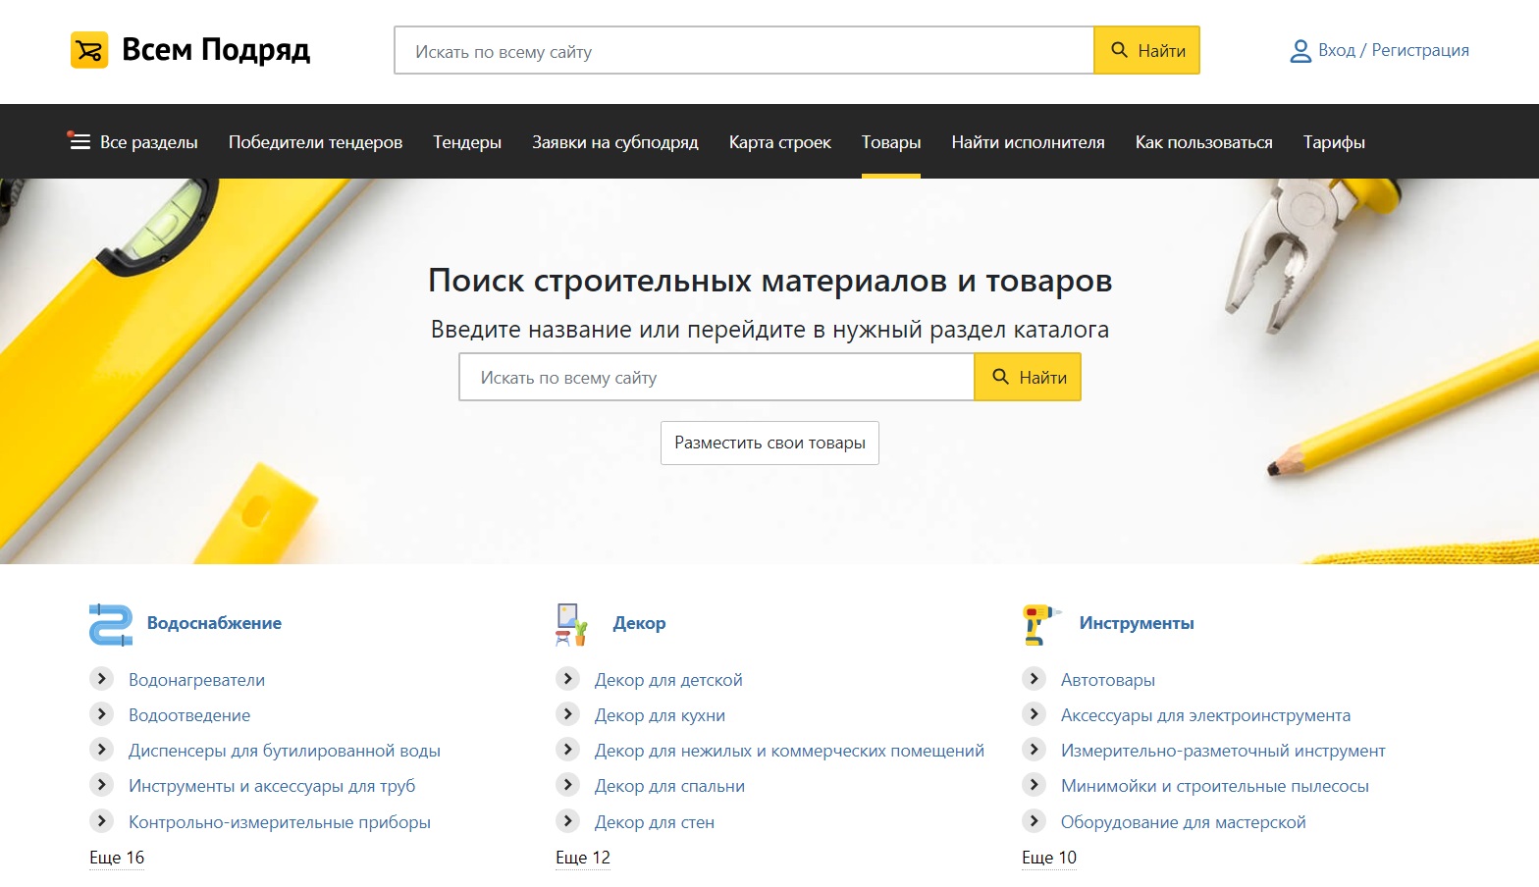
Task: Click the Декор category picture icon
Action: click(571, 624)
